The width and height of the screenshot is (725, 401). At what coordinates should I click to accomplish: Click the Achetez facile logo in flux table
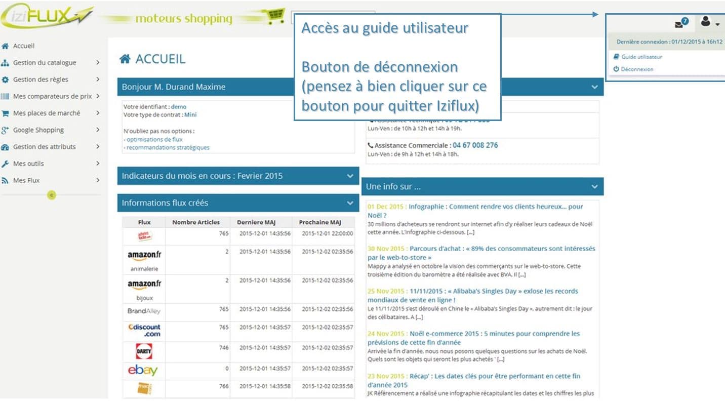coord(144,236)
